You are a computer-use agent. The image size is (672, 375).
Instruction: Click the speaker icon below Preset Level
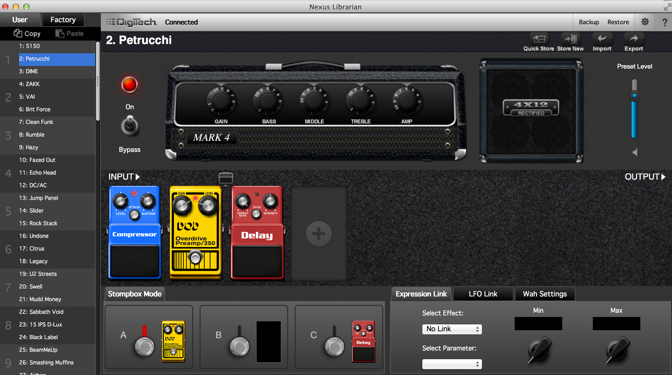tap(635, 152)
